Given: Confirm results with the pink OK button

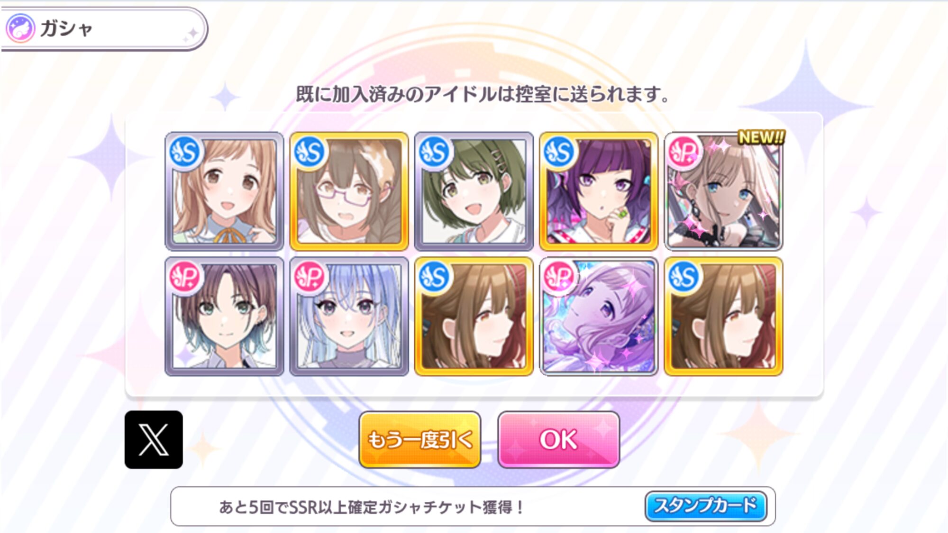Looking at the screenshot, I should pyautogui.click(x=559, y=439).
